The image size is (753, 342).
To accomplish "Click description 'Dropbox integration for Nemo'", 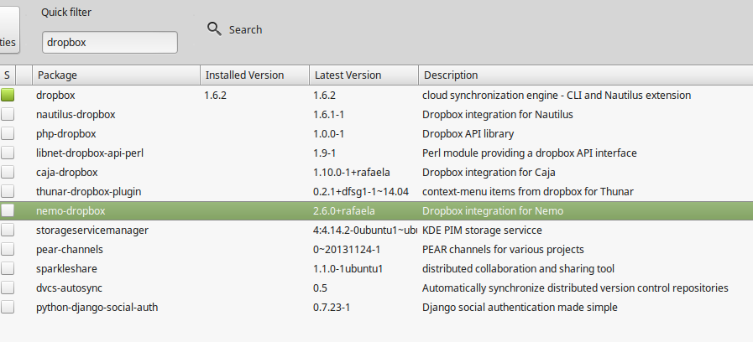I will 493,210.
